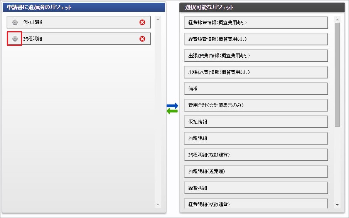Click up arrow of available gadgets scrollbar
The height and width of the screenshot is (218, 349).
click(x=337, y=20)
